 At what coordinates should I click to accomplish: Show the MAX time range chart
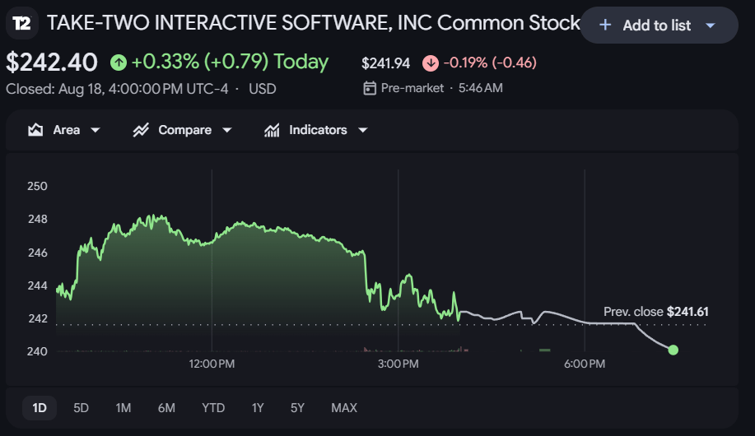344,408
